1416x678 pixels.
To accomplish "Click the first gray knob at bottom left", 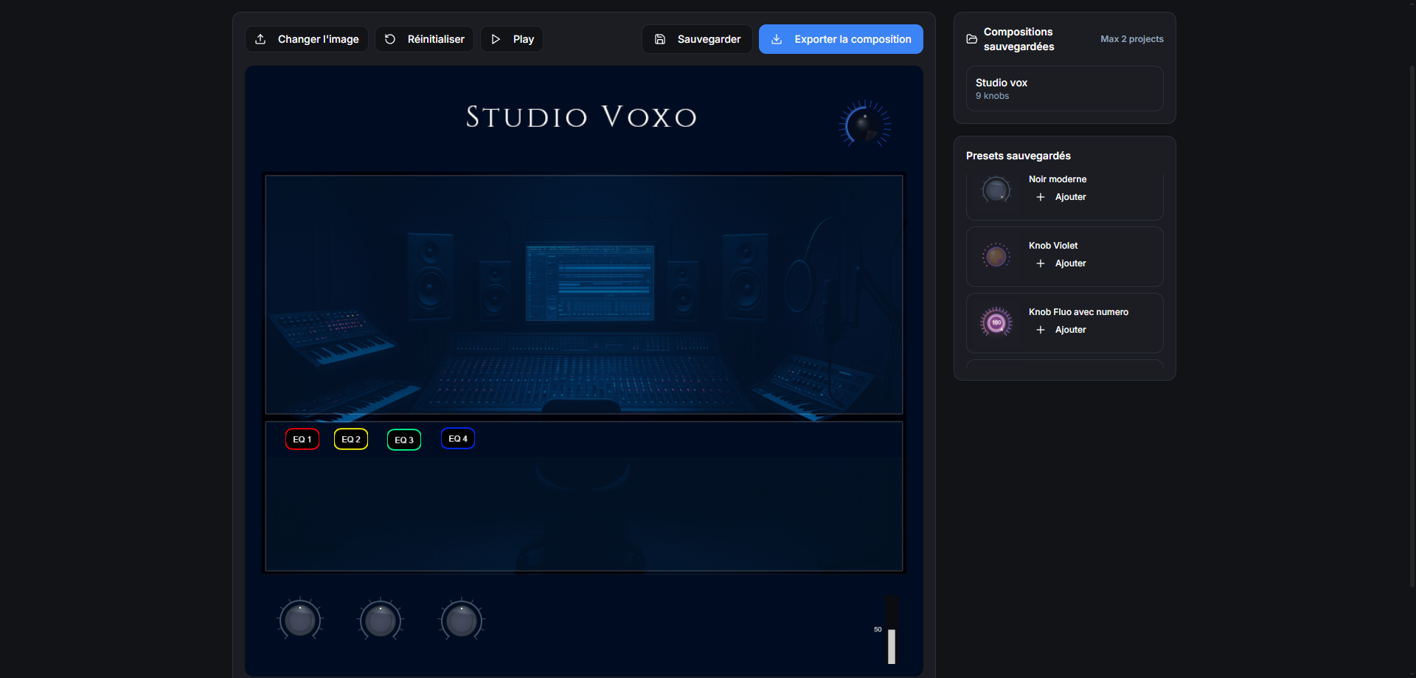I will pyautogui.click(x=300, y=620).
